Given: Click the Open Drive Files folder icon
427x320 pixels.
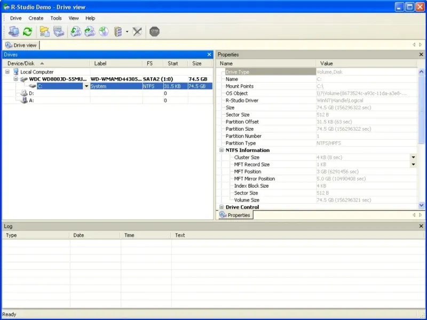Looking at the screenshot, I should click(44, 32).
